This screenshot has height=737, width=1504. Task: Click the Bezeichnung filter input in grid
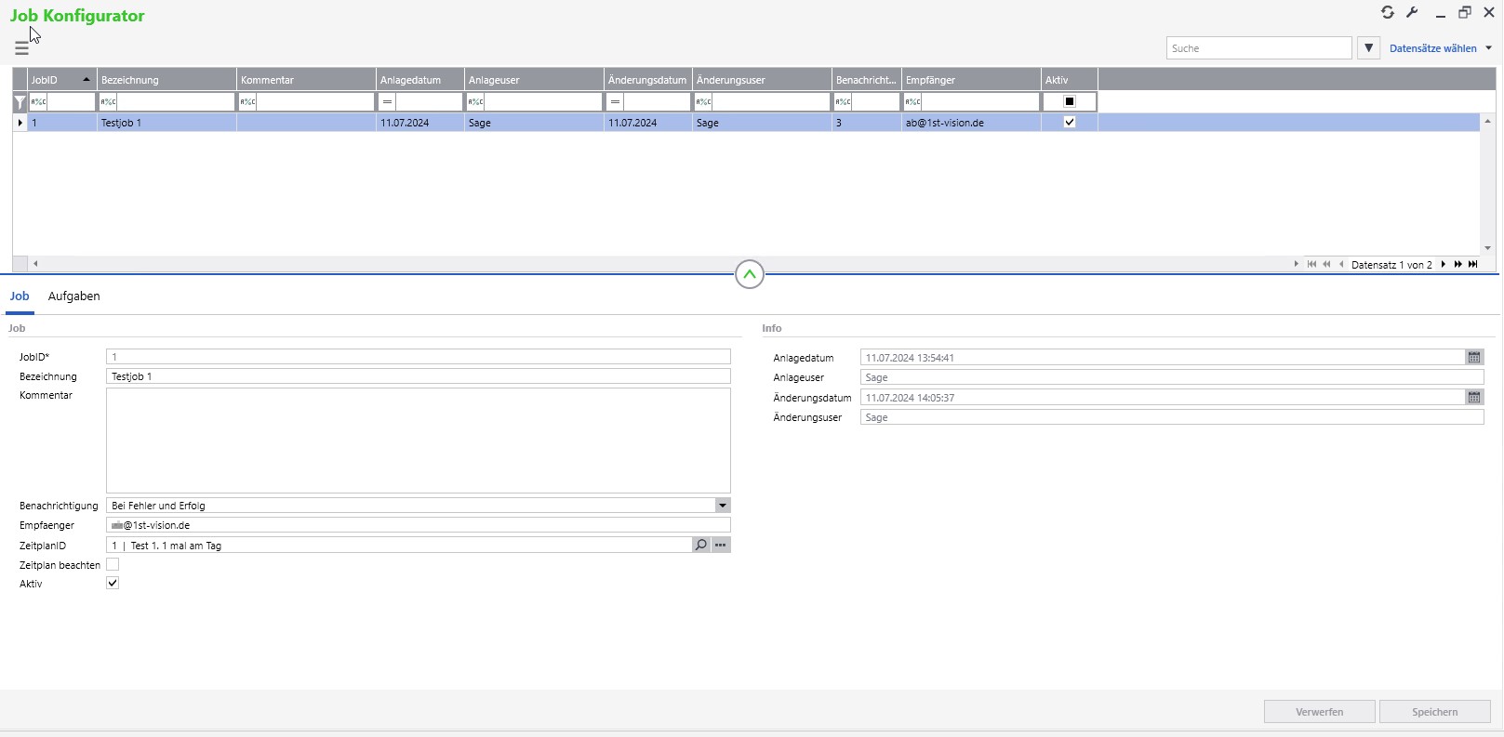[x=177, y=102]
